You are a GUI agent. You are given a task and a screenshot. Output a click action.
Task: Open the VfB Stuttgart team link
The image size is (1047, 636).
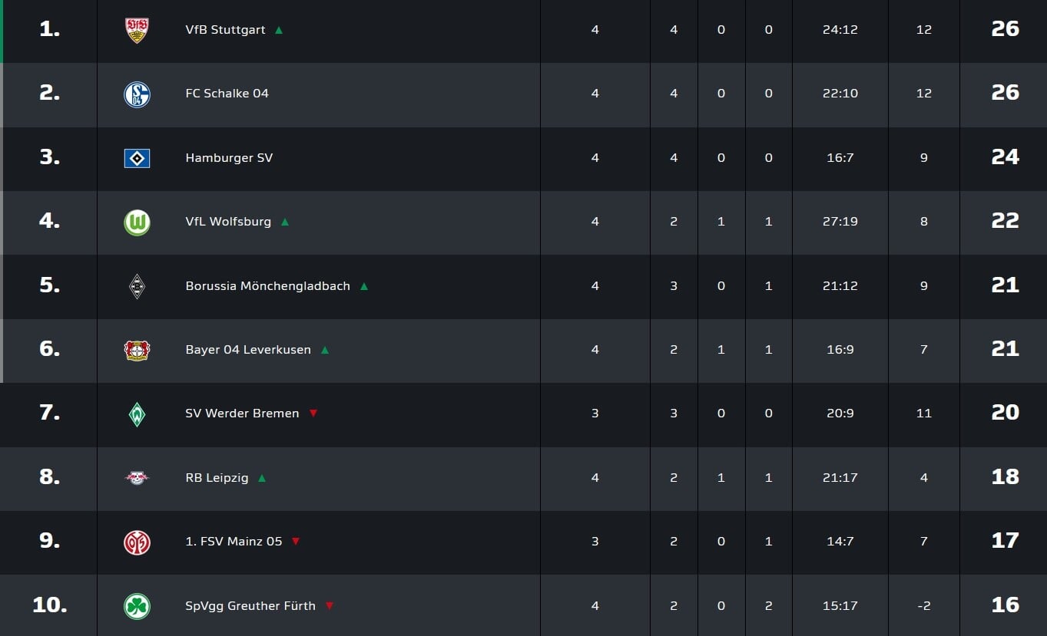tap(226, 29)
